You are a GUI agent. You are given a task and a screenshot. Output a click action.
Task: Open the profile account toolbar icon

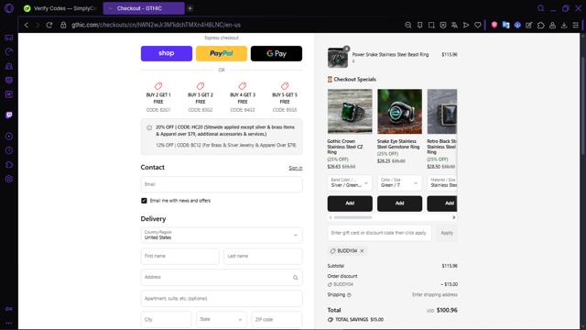pos(552,25)
